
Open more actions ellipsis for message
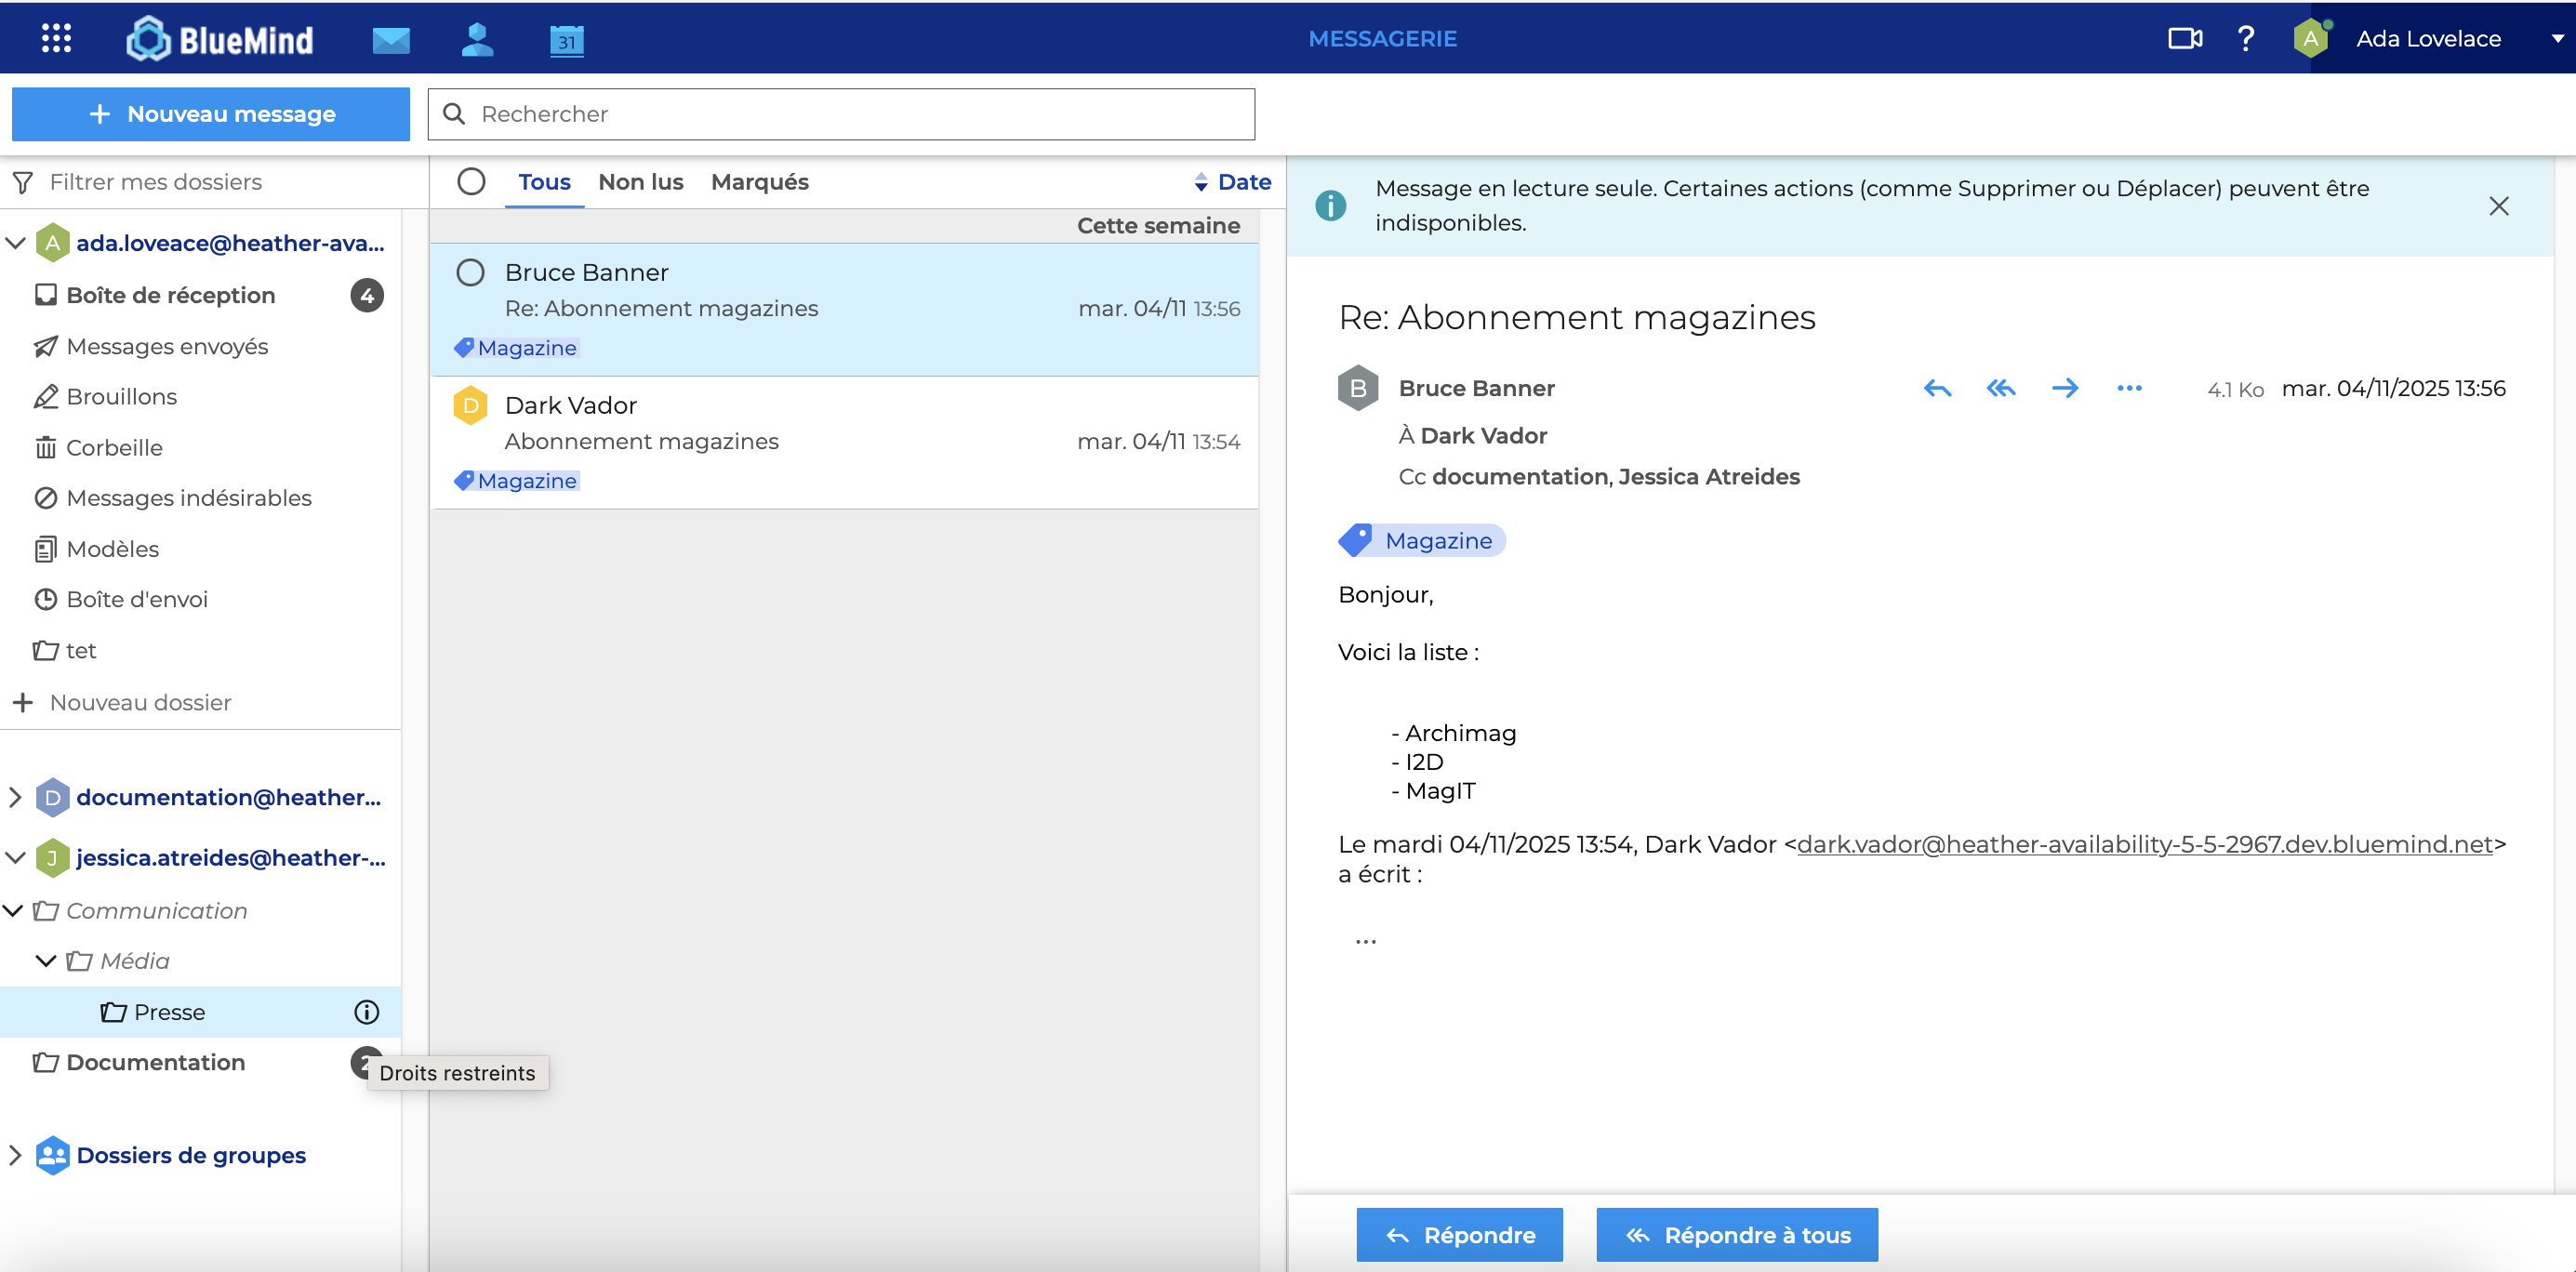click(x=2129, y=388)
